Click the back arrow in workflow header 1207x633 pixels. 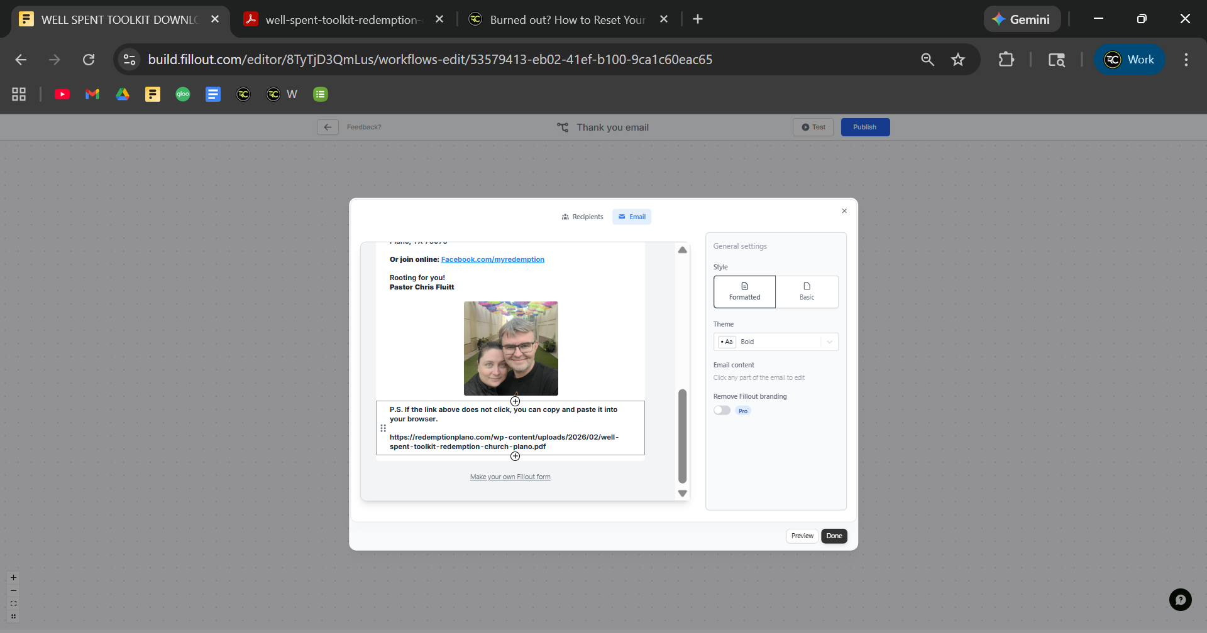click(x=328, y=127)
